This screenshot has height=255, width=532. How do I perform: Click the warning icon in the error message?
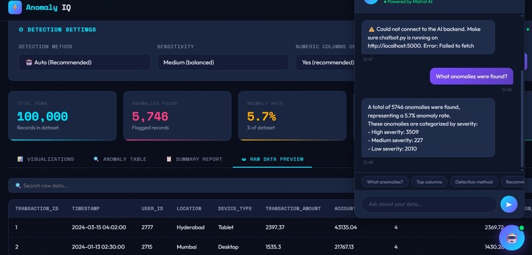[372, 29]
